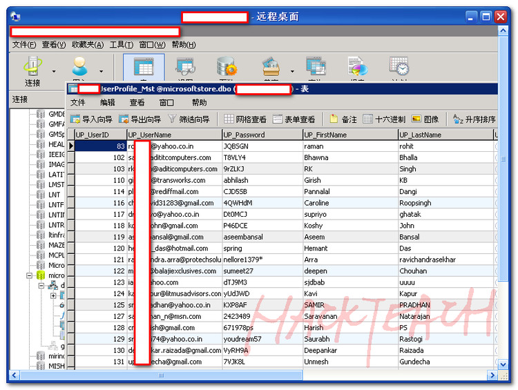Click the 导入向导 import wizard button
Image resolution: width=518 pixels, height=390 pixels.
(91, 119)
